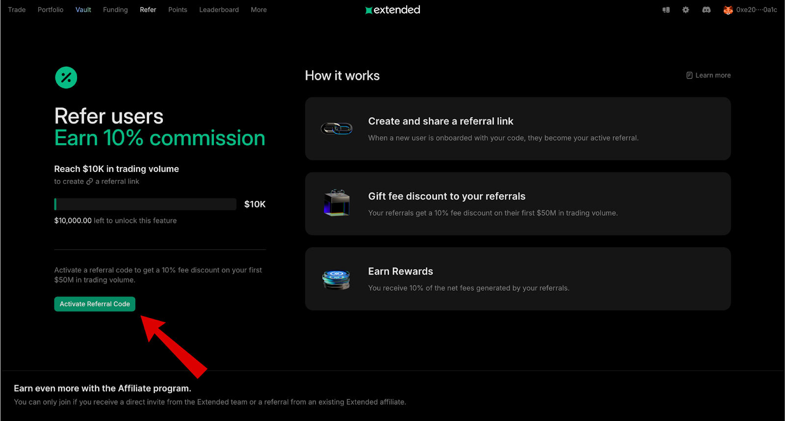The image size is (785, 421).
Task: Click the $10,000.00 left to unlock text
Action: click(x=115, y=221)
